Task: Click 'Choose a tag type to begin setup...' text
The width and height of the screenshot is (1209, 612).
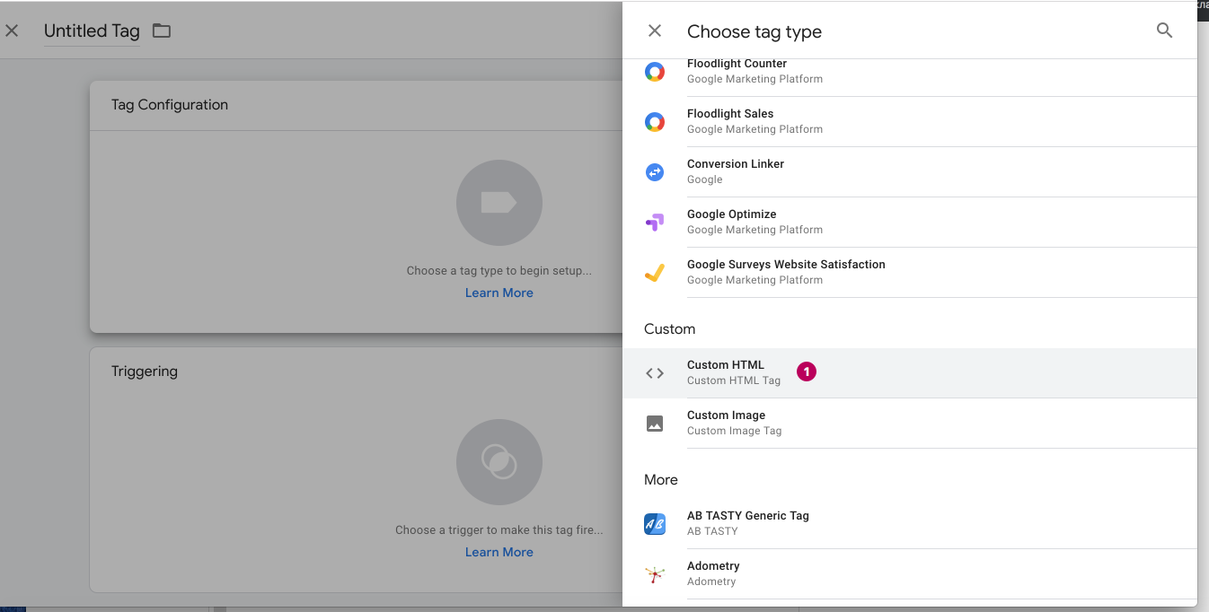Action: tap(499, 271)
